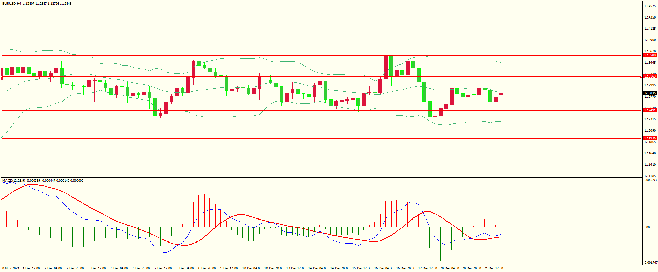The image size is (658, 272).
Task: Click the 13 Dec 12:00 time label
Action: (296, 268)
